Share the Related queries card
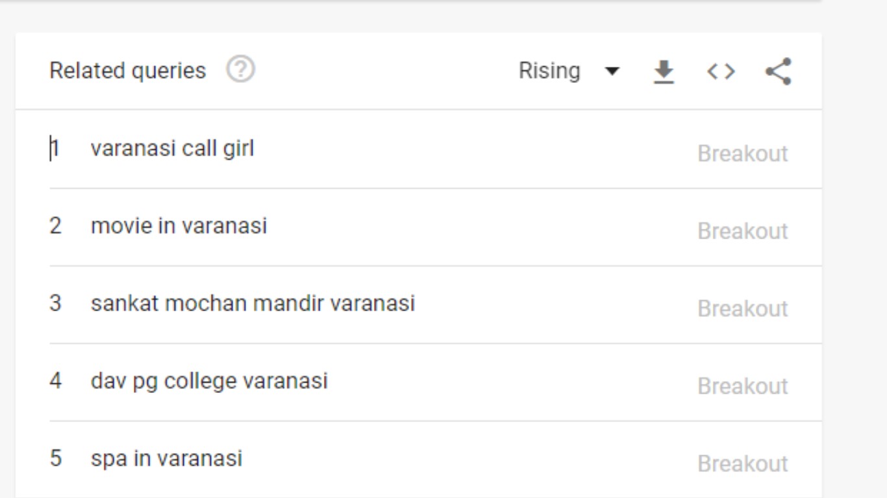887x498 pixels. [779, 71]
